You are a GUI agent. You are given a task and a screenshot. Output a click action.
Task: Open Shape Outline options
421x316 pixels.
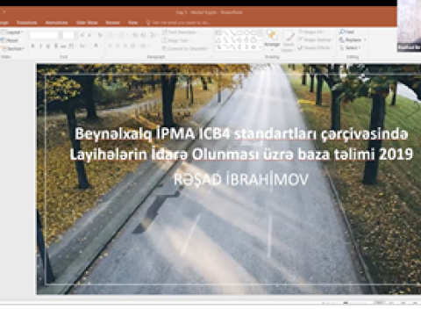[315, 39]
